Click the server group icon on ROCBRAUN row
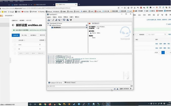The height and width of the screenshot is (106, 171). click(x=87, y=27)
